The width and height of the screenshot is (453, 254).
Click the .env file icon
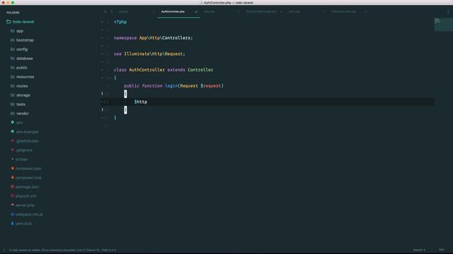[x=13, y=122]
